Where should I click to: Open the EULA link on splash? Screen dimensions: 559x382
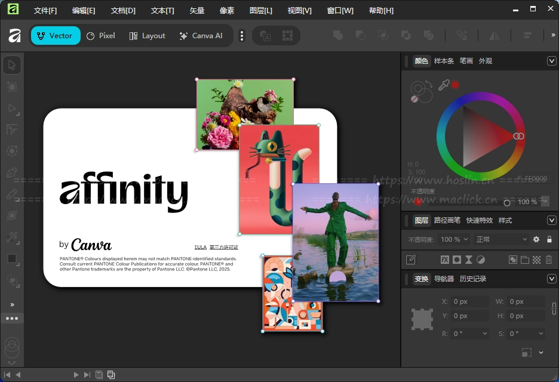[200, 247]
